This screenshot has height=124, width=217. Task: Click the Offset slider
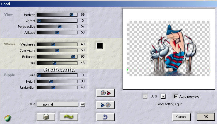coord(57,21)
